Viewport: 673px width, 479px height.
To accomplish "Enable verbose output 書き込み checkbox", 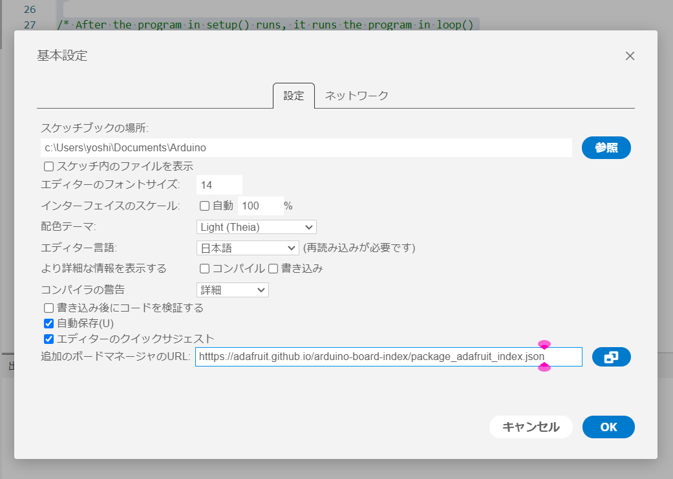I will click(x=273, y=269).
